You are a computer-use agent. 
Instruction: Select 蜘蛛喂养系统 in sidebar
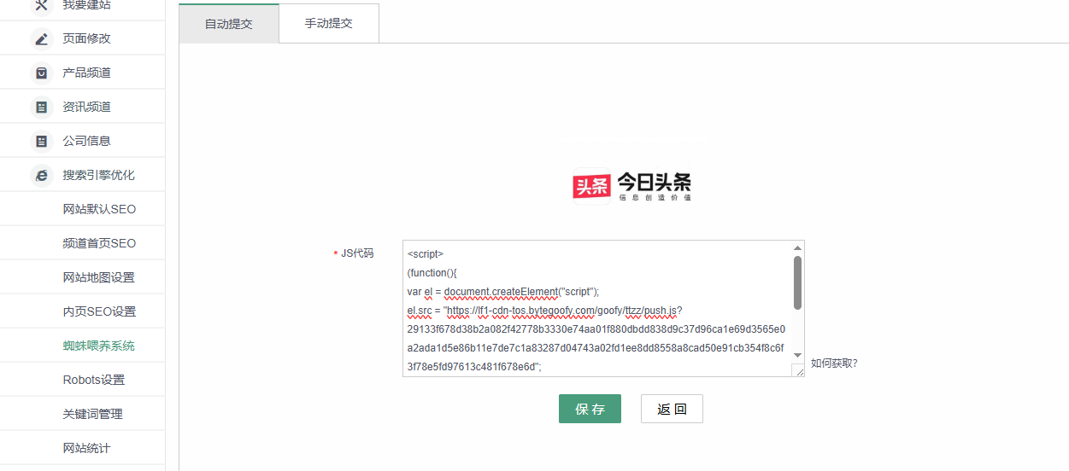[x=99, y=346]
